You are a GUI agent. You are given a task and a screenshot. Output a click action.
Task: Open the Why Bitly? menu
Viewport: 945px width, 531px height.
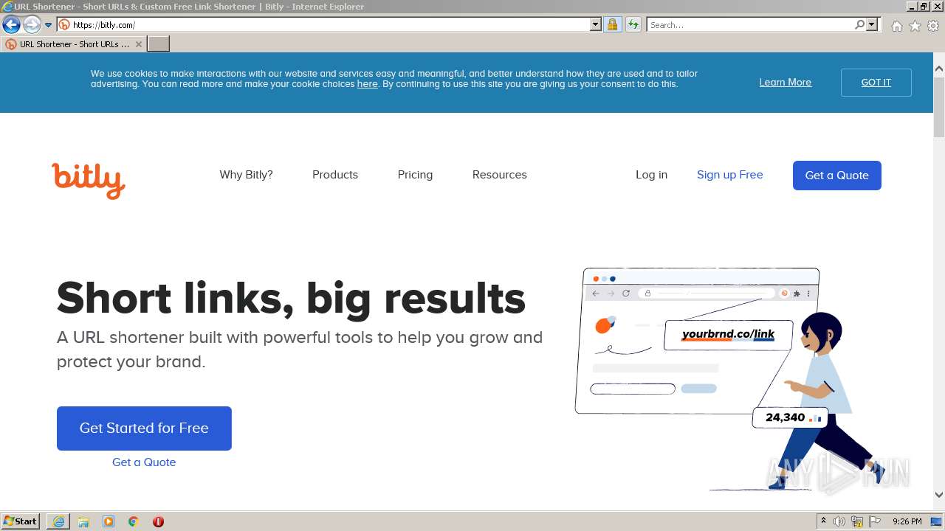(x=246, y=175)
